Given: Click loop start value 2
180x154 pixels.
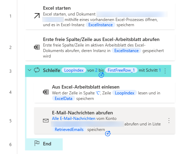Looking at the screenshot, I should pyautogui.click(x=96, y=70).
